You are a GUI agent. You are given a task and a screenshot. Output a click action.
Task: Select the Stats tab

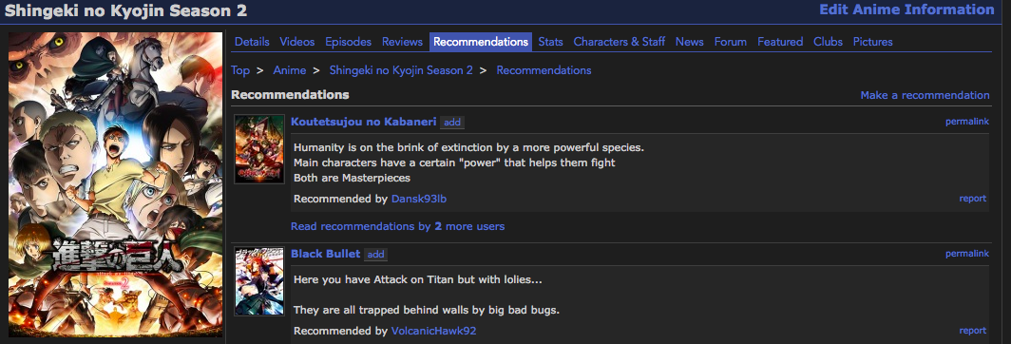coord(551,42)
